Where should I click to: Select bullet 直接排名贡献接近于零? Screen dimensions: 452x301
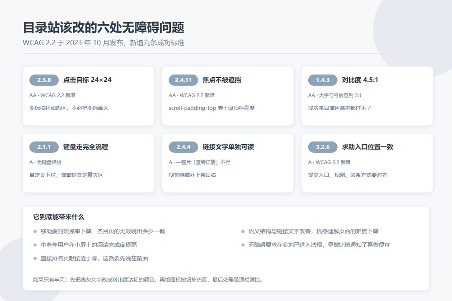[69, 259]
